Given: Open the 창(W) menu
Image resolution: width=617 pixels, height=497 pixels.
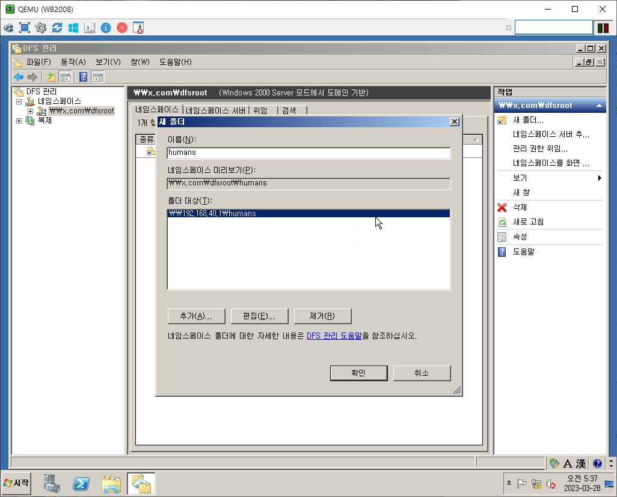Looking at the screenshot, I should (x=140, y=62).
